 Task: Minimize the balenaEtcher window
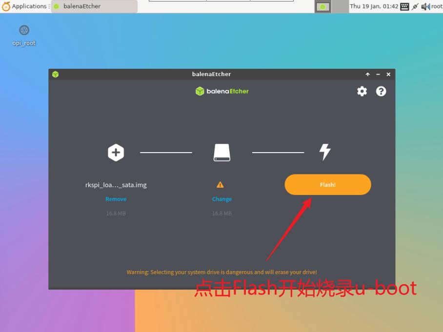click(x=378, y=74)
